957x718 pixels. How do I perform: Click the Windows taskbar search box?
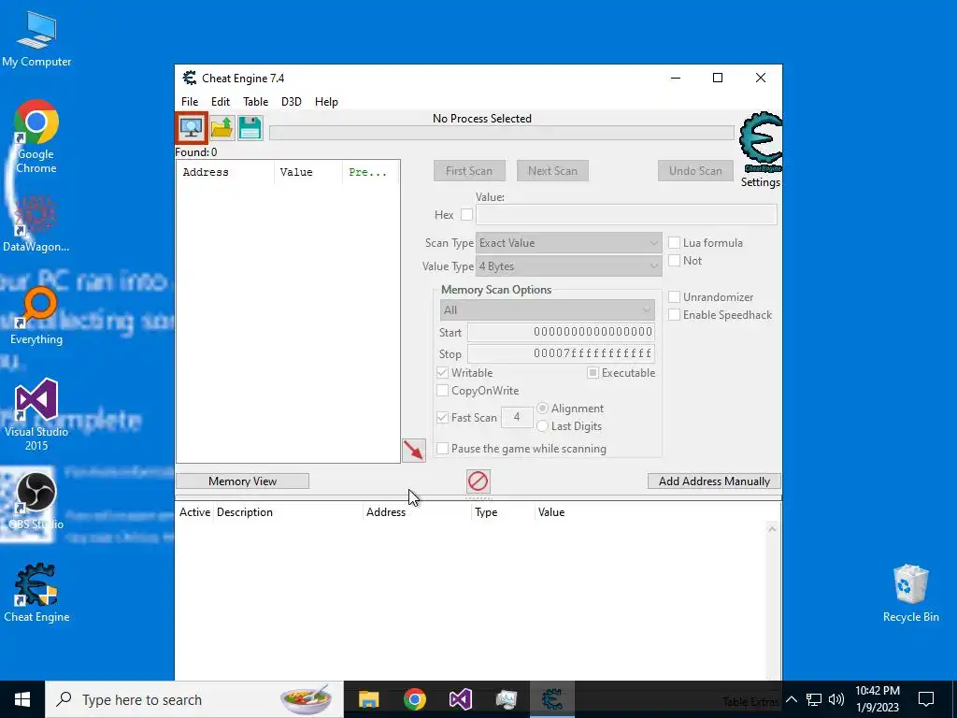pyautogui.click(x=194, y=699)
